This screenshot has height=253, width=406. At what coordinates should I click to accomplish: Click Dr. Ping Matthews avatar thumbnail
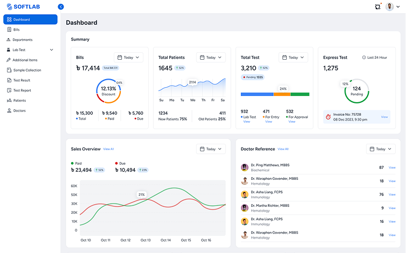tap(244, 167)
